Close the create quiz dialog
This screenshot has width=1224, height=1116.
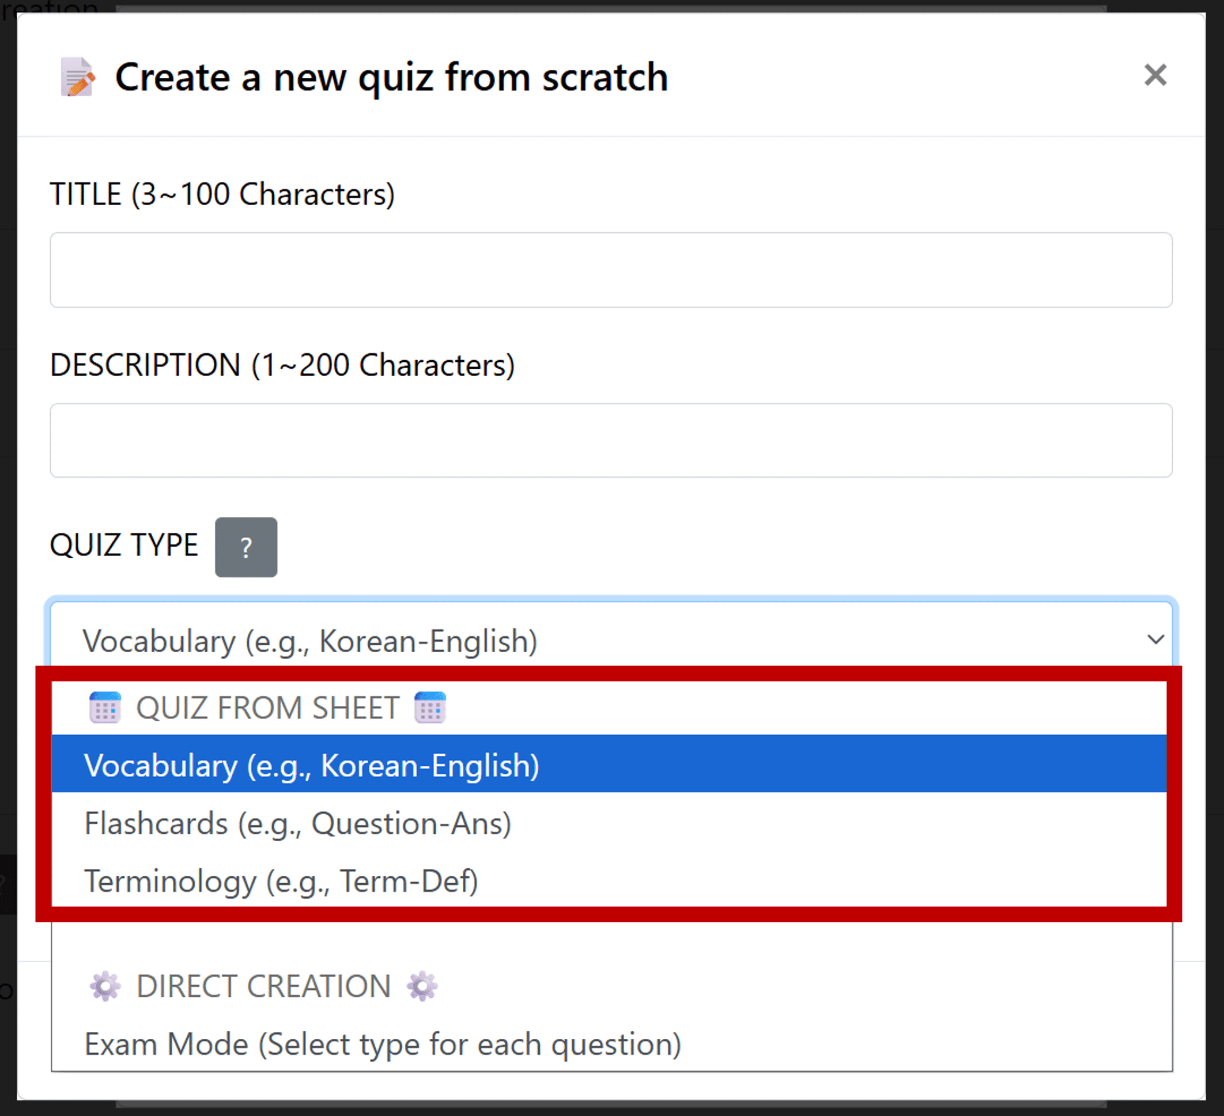point(1155,75)
